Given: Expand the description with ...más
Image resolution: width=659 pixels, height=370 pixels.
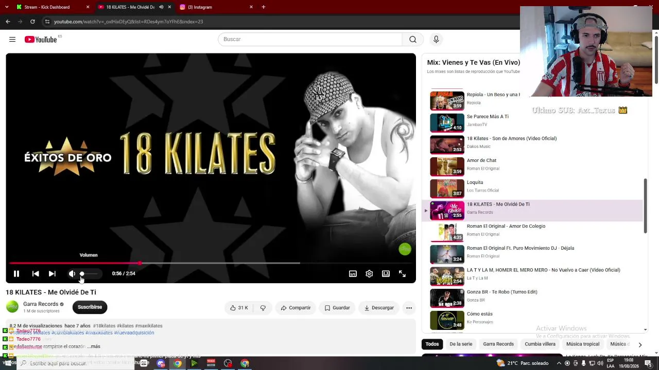Looking at the screenshot, I should click(94, 347).
